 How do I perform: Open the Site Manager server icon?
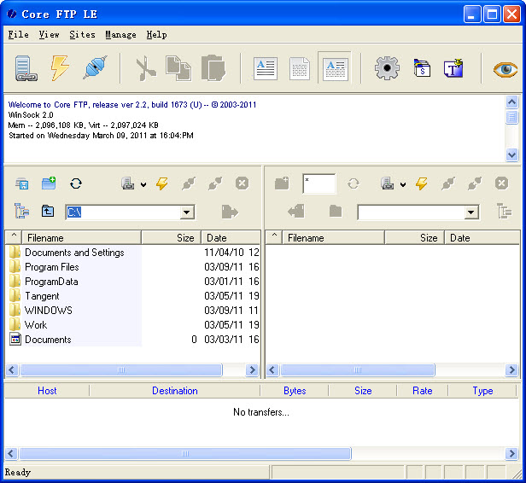24,68
